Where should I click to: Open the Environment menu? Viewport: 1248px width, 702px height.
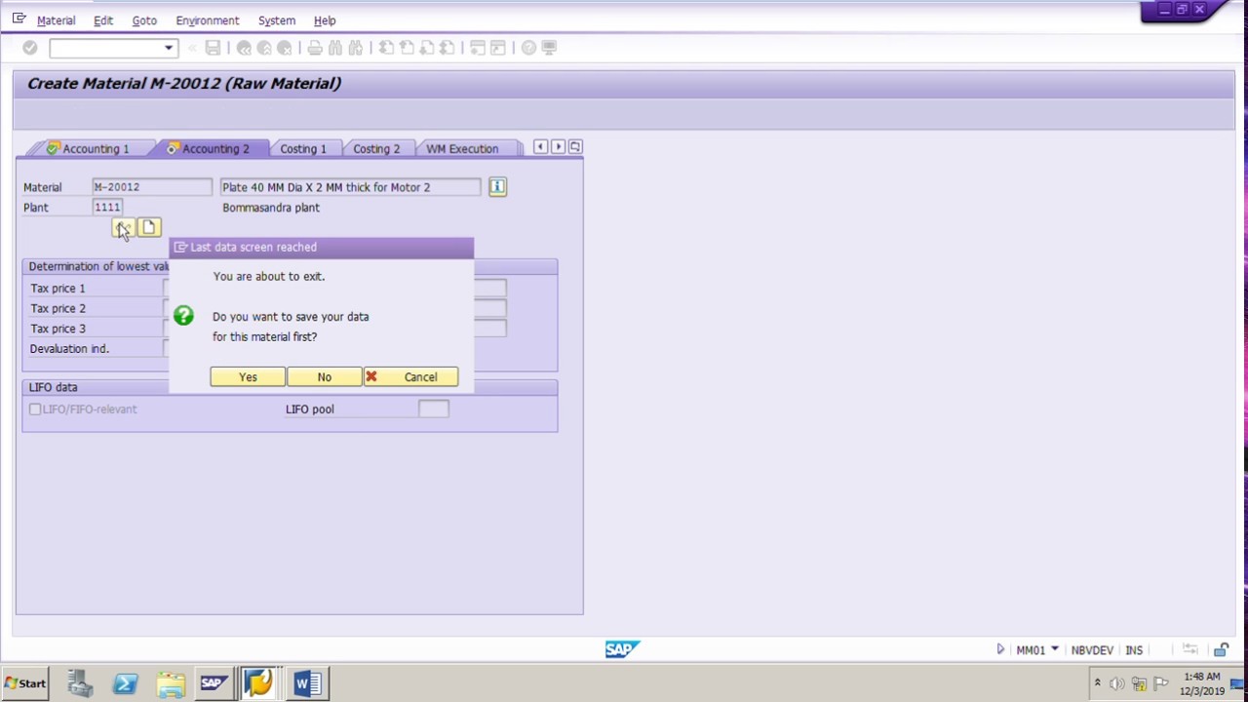point(207,20)
